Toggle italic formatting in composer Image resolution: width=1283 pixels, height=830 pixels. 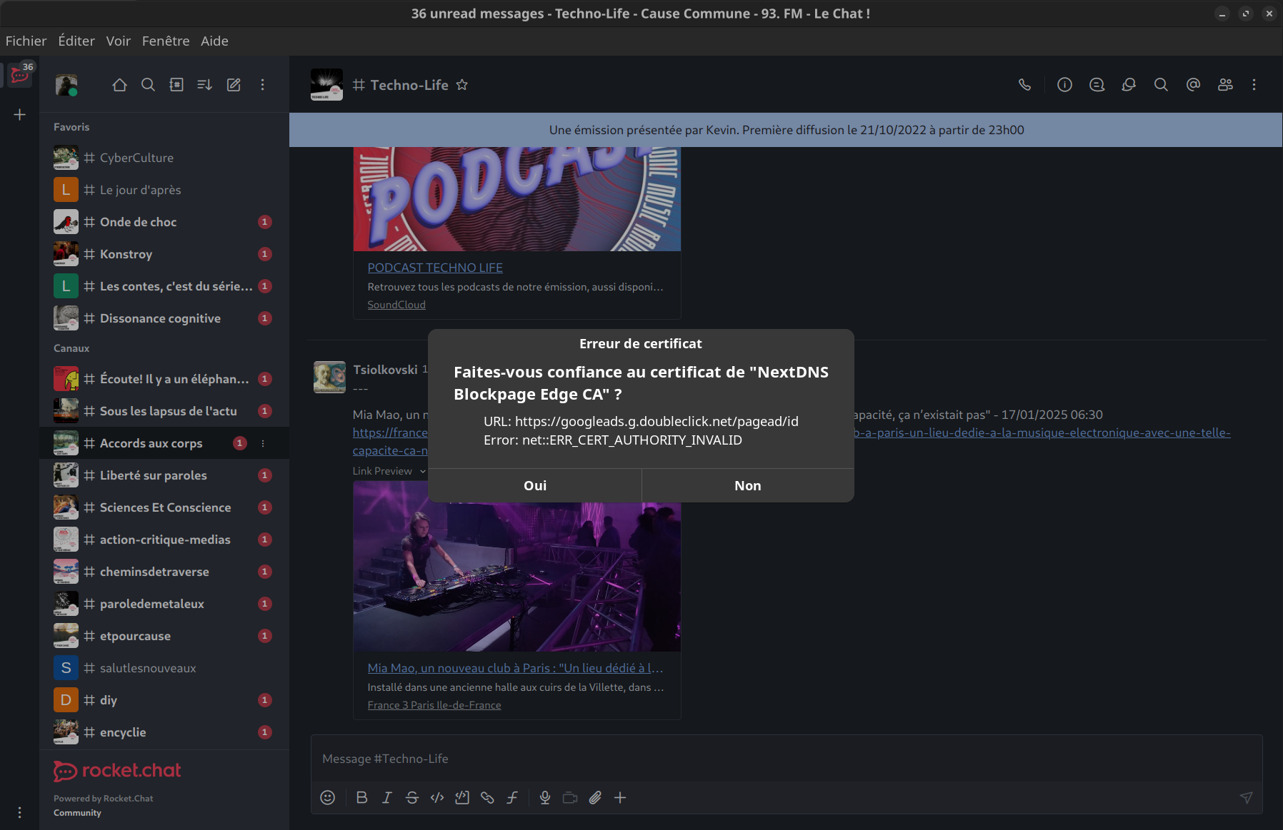pyautogui.click(x=387, y=798)
